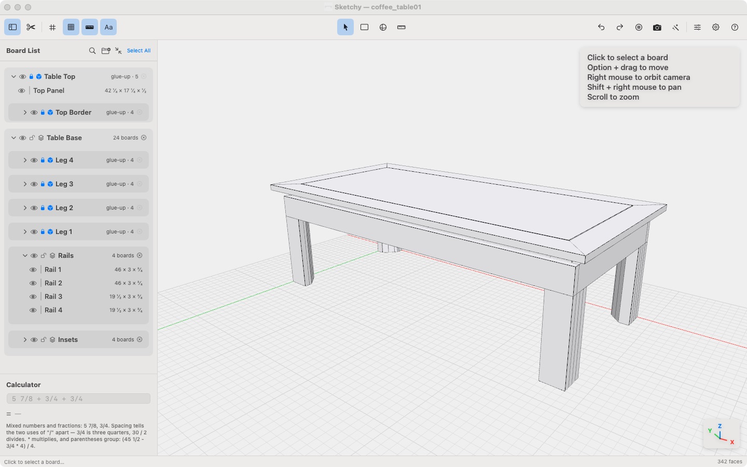Click the redo arrow
The height and width of the screenshot is (467, 747).
pyautogui.click(x=620, y=27)
